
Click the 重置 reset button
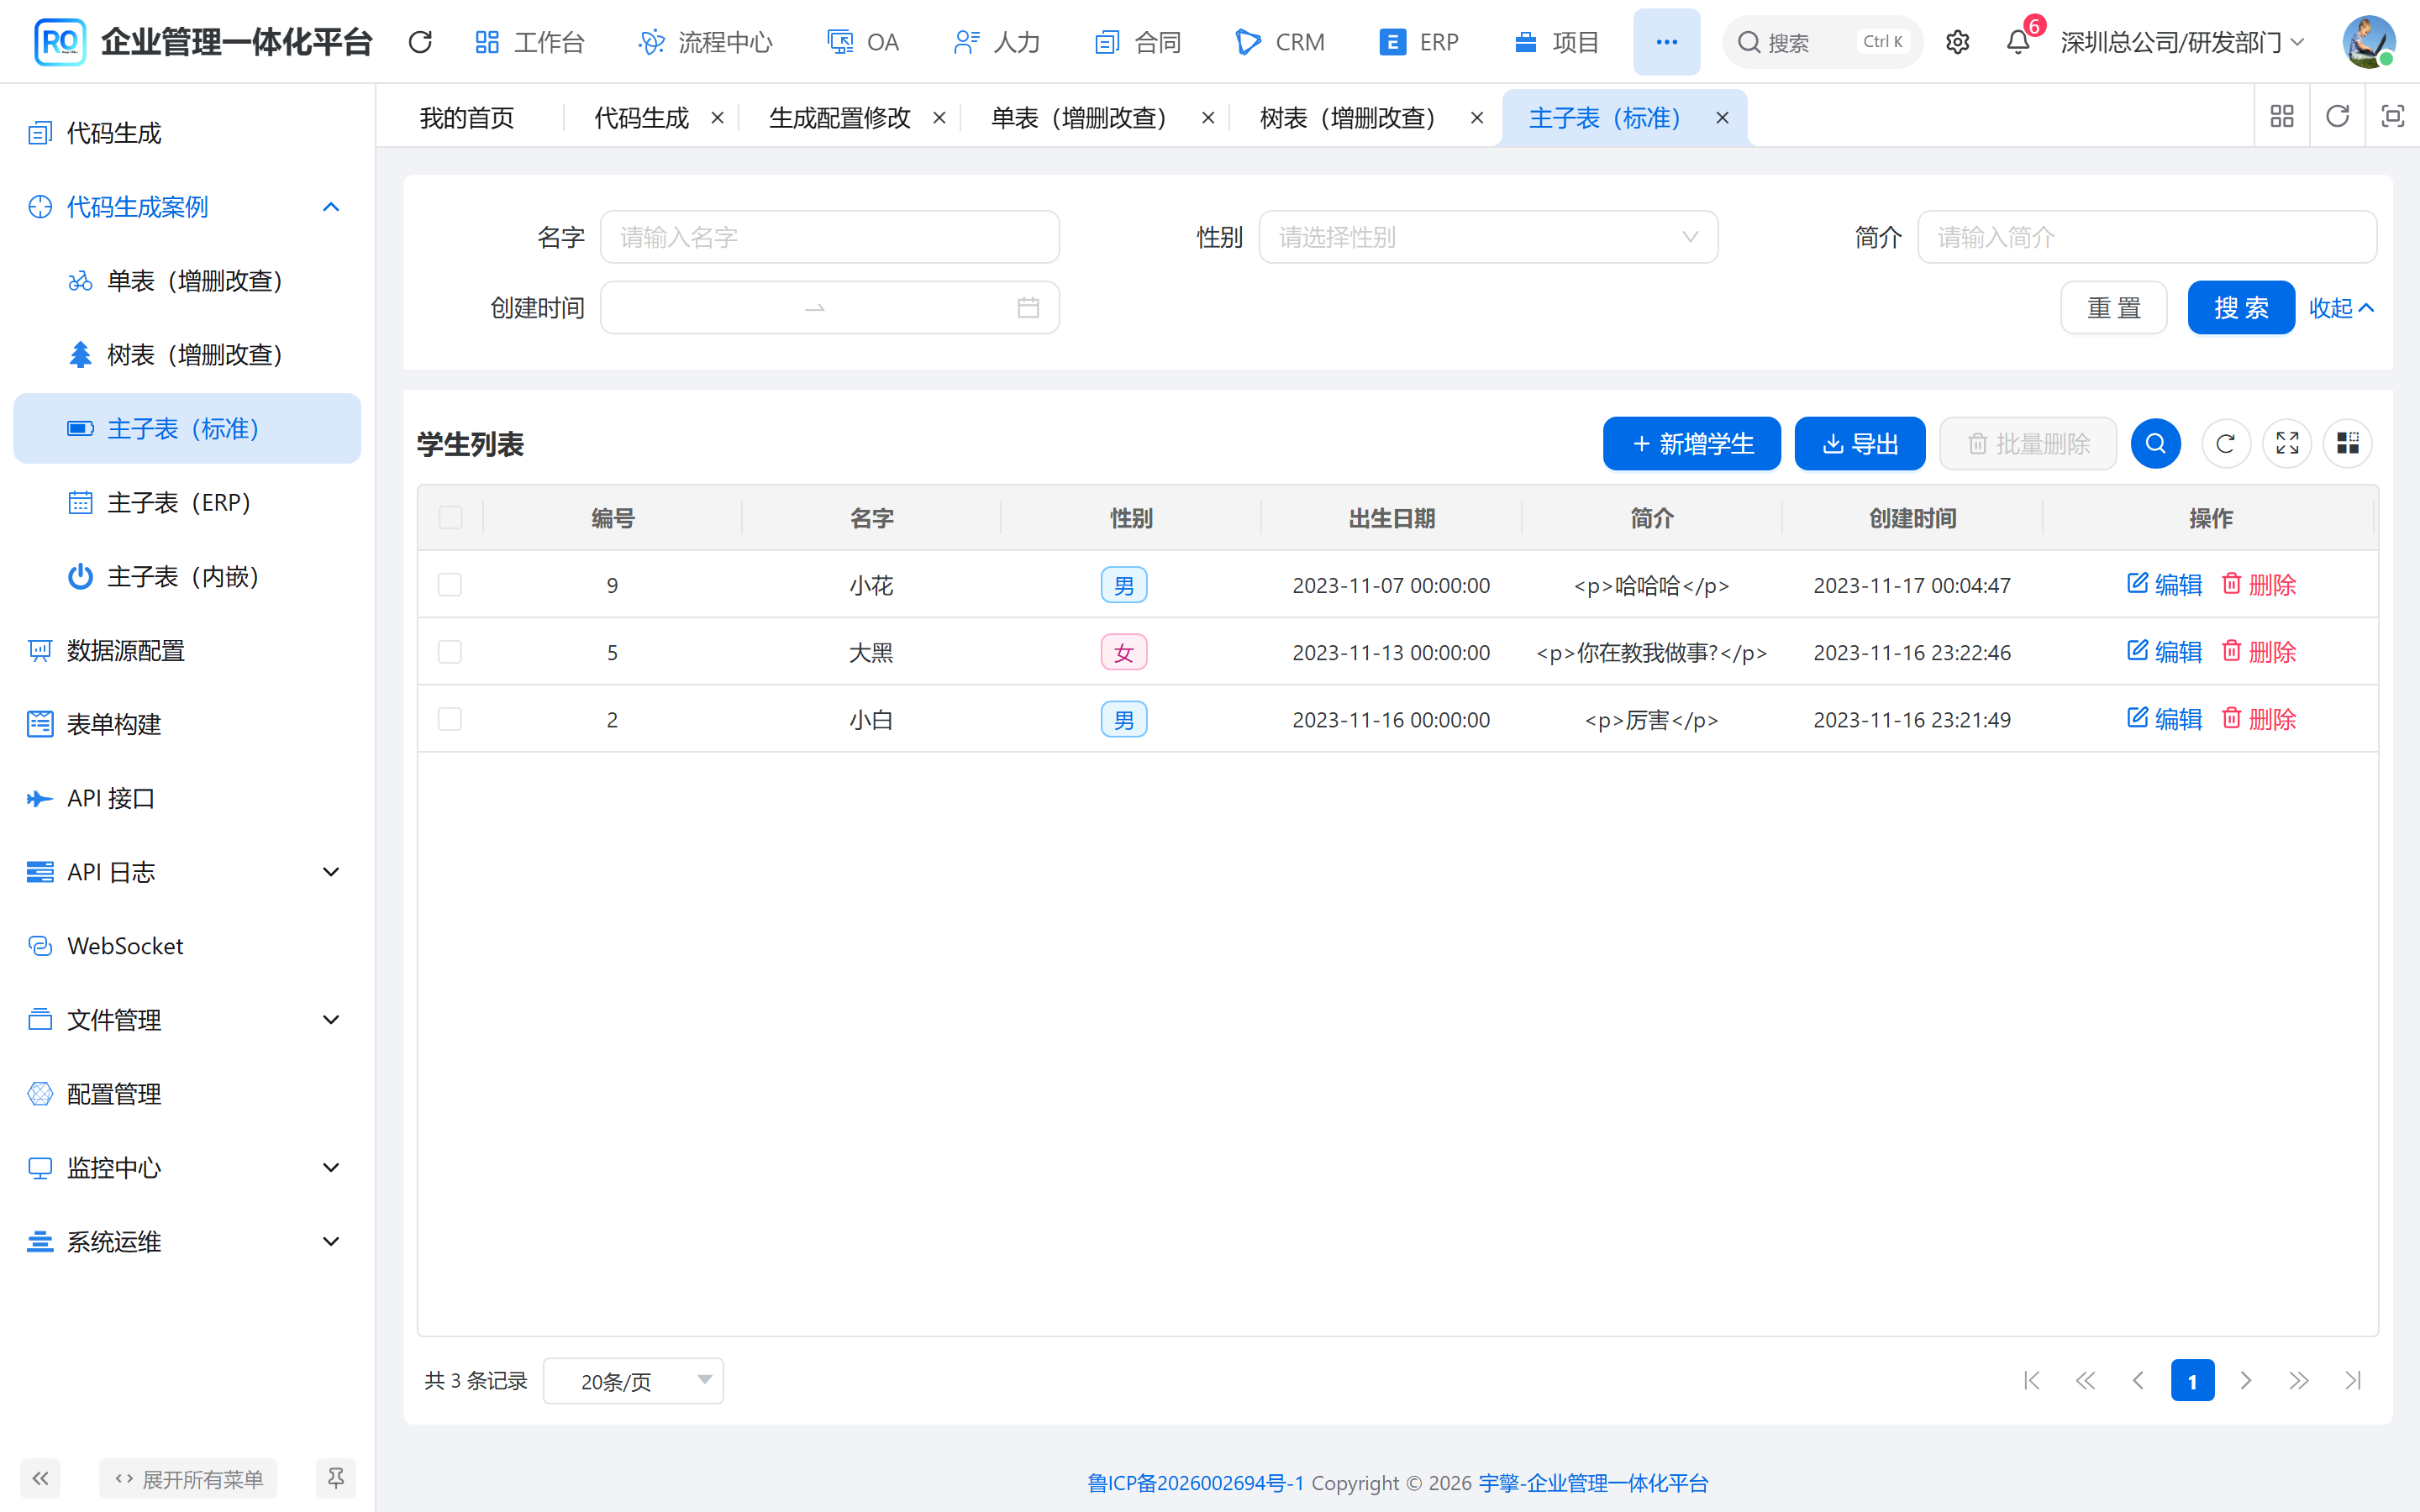tap(2114, 308)
